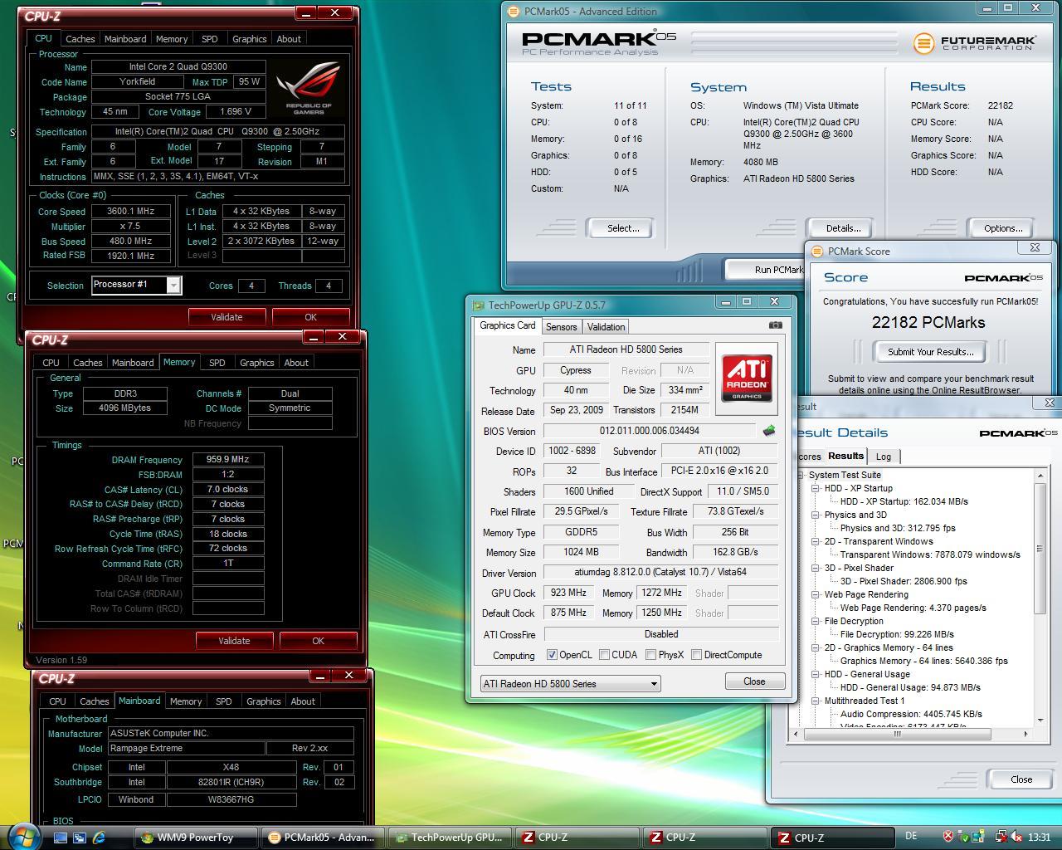This screenshot has width=1062, height=850.
Task: Click Close button in GPU-Z window
Action: tap(754, 681)
